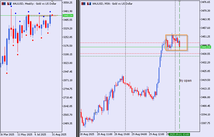This screenshot has width=214, height=137.
Task: Click the 2025.09.01 03:00 green date label
Action: click(x=179, y=134)
